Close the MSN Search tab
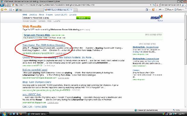This screenshot has width=187, height=116. (x=71, y=10)
